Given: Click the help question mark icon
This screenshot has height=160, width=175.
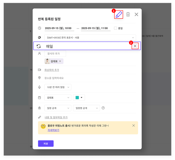Looking at the screenshot, I should pyautogui.click(x=103, y=108).
